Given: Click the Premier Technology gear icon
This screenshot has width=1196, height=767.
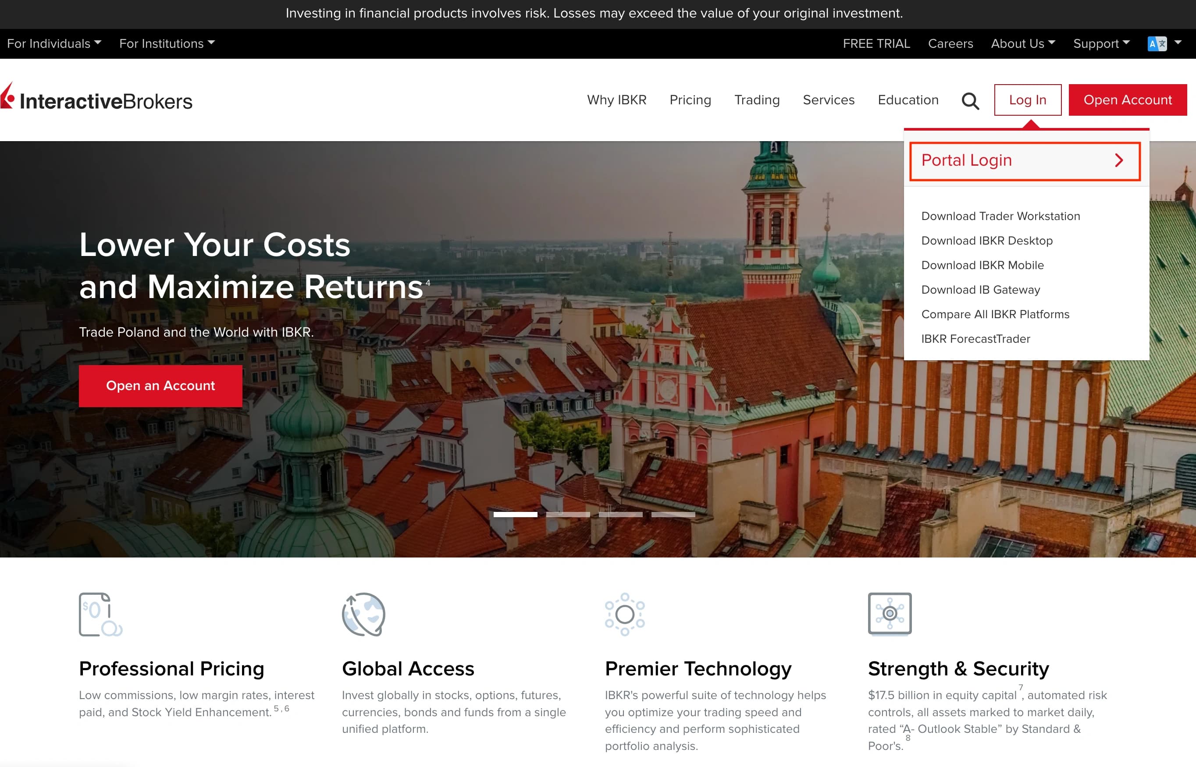Looking at the screenshot, I should pyautogui.click(x=625, y=614).
